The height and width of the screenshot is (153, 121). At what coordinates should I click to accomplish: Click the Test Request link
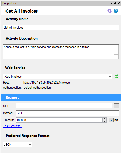click(x=13, y=126)
